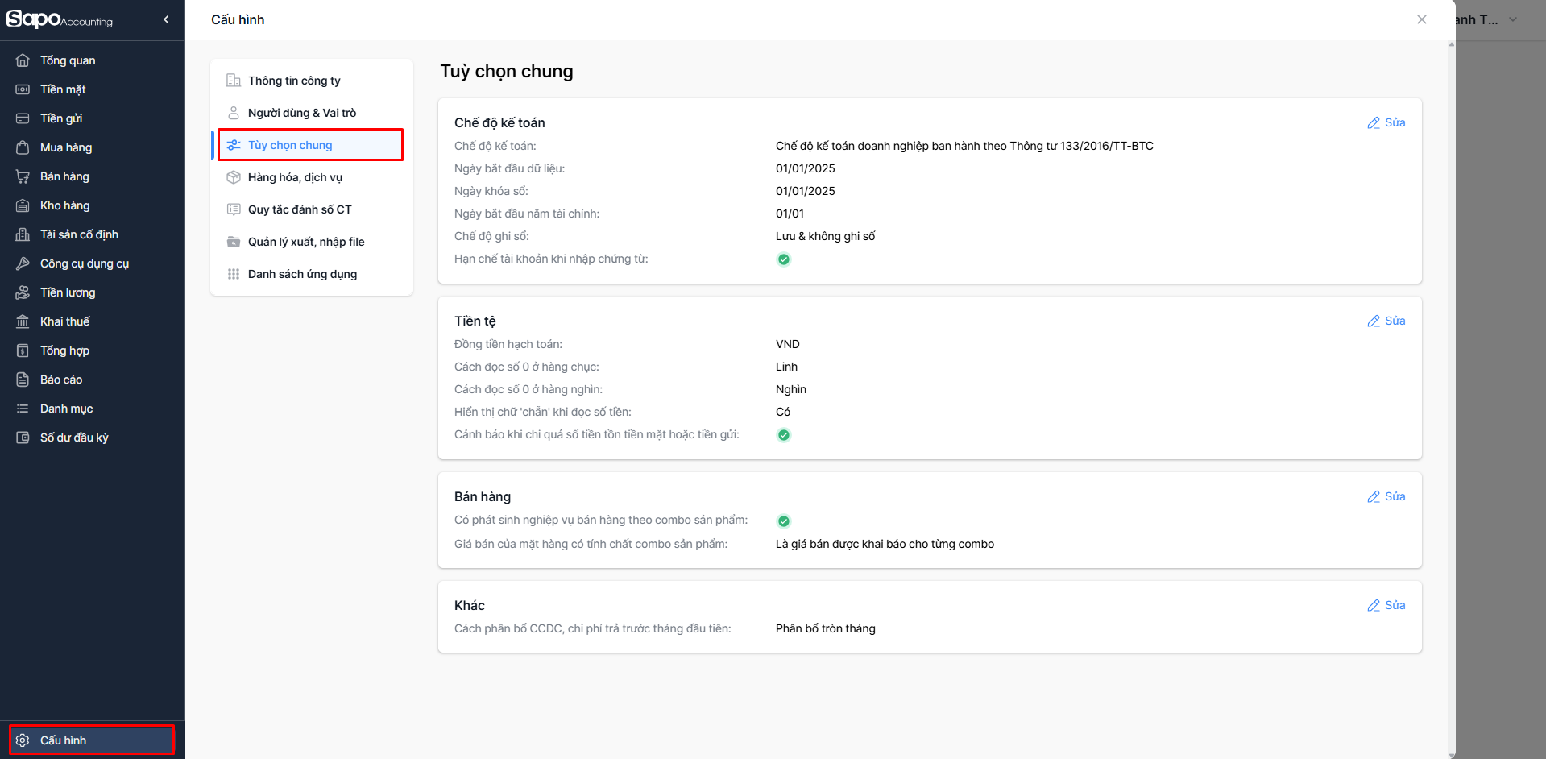Open Kho hàng warehouse icon
The image size is (1546, 759).
23,205
